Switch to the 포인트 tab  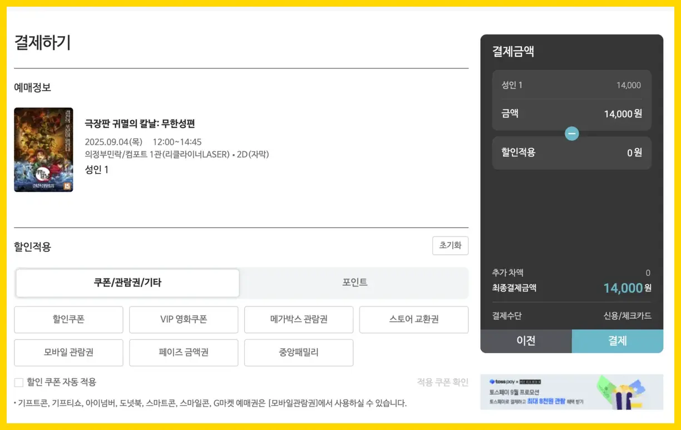click(x=354, y=283)
